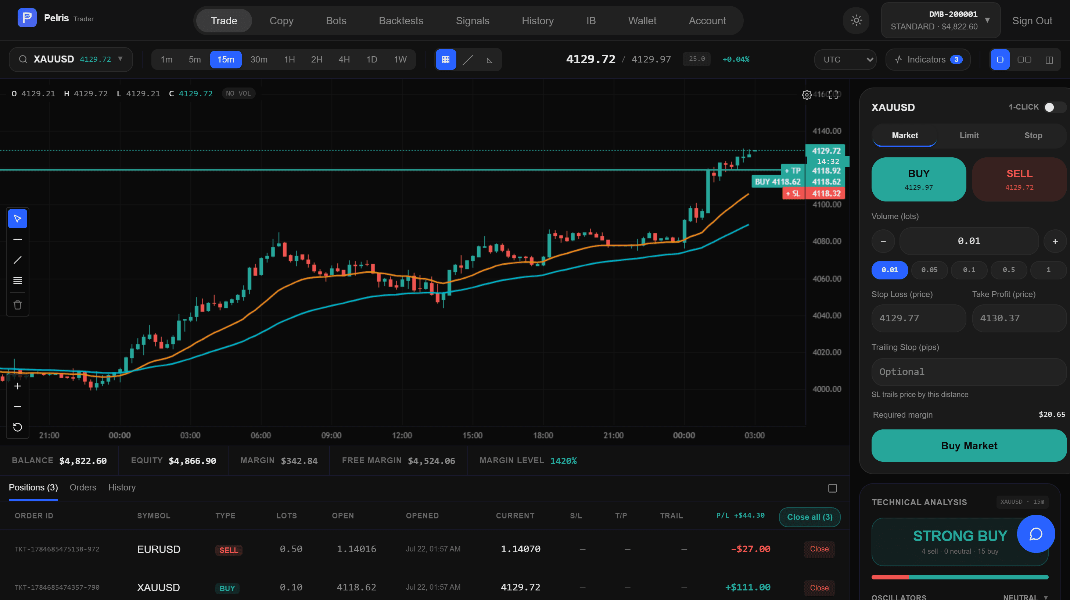Image resolution: width=1070 pixels, height=600 pixels.
Task: Reset chart view with the refresh icon
Action: tap(17, 427)
